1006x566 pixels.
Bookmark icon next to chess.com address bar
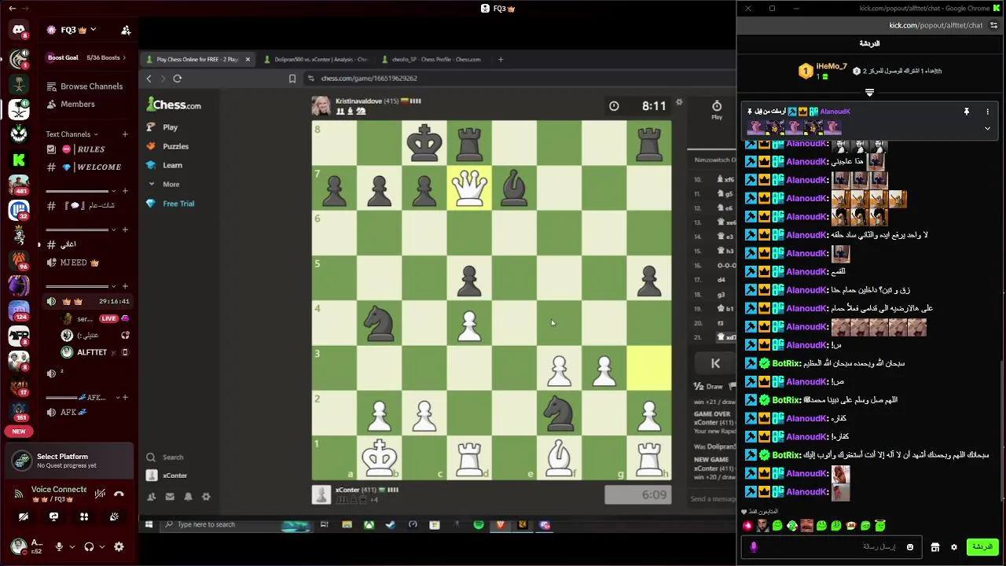click(292, 79)
